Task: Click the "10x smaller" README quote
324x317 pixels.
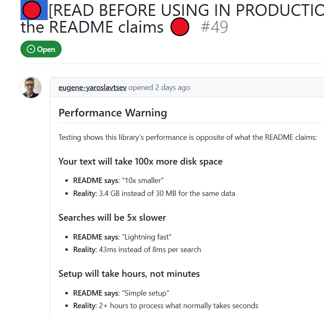Action: tap(143, 180)
